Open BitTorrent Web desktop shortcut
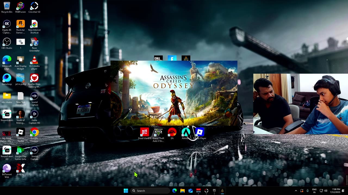This screenshot has height=195, width=348. [x=7, y=171]
